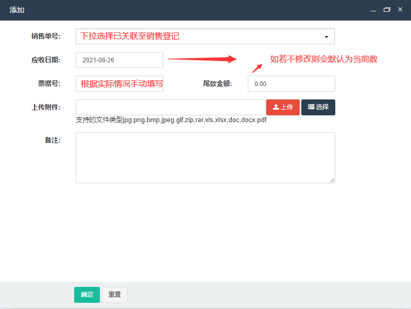Click the 添加 dialog title text

click(x=17, y=10)
